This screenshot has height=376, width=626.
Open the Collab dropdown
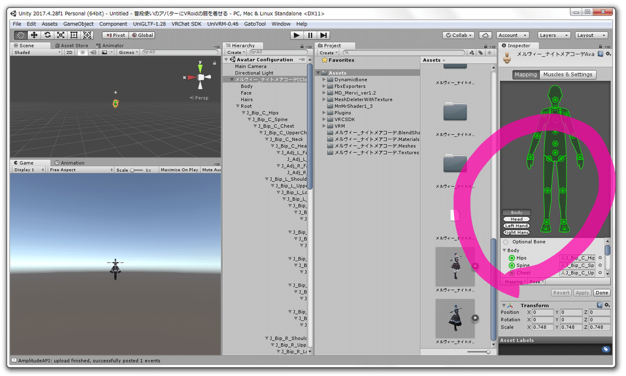pyautogui.click(x=459, y=35)
